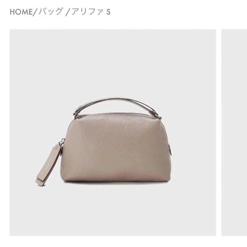Click the silver zipper pull on bag's left

62,142
